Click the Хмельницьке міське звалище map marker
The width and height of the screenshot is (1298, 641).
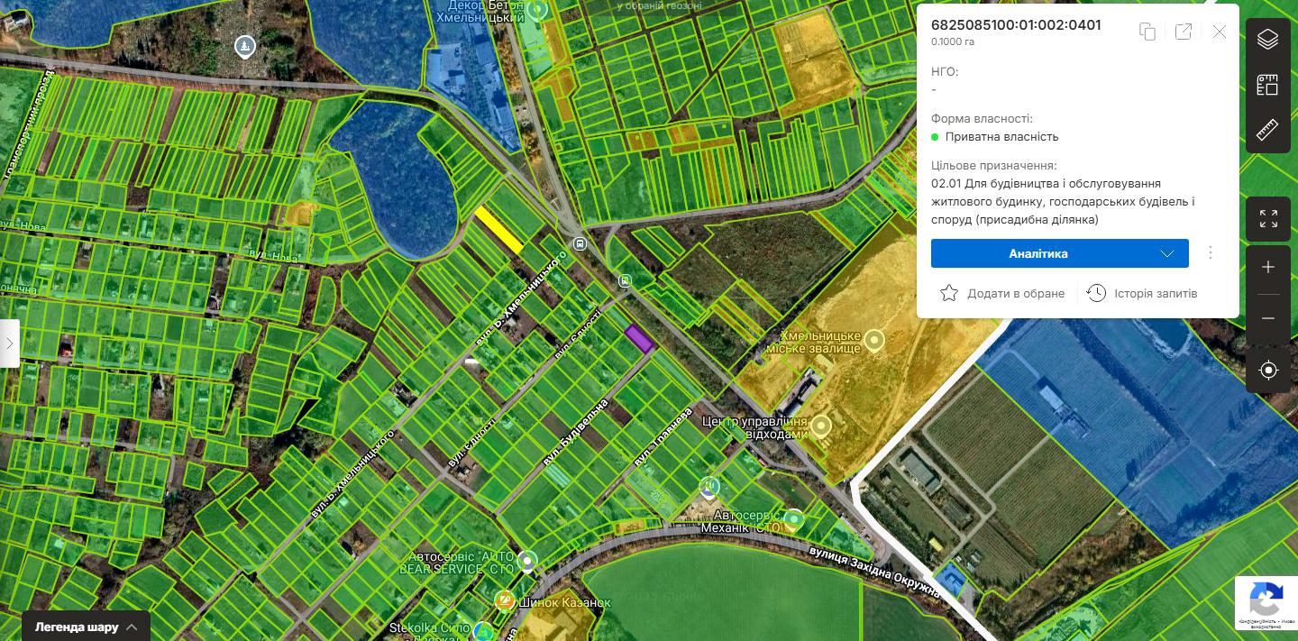873,341
